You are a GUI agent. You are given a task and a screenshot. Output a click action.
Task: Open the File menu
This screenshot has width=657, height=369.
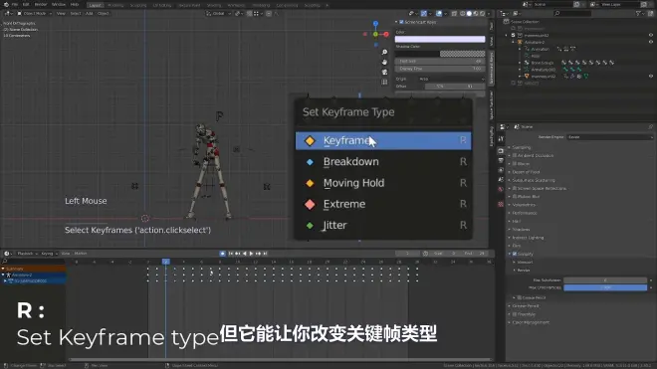(x=15, y=5)
